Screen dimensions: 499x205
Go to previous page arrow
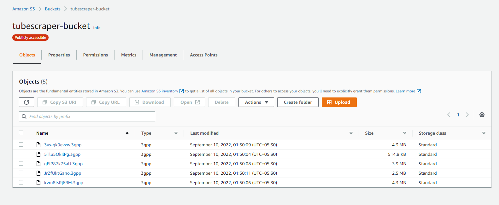click(449, 115)
